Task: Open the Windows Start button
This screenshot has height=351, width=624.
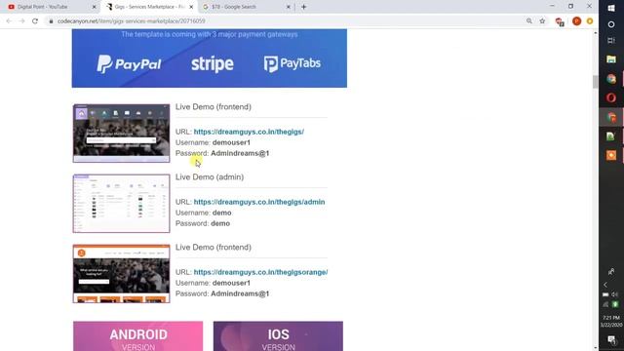Action: pyautogui.click(x=611, y=8)
